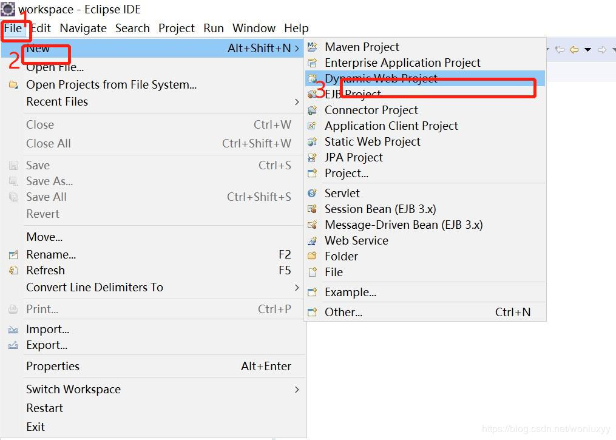The height and width of the screenshot is (440, 616).
Task: Click the Eclipse logo in title bar
Action: [x=8, y=8]
